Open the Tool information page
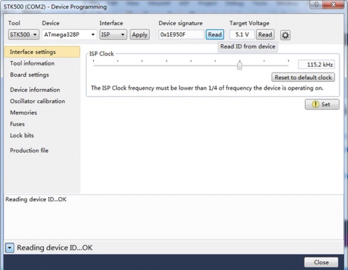This screenshot has height=270, width=348. (32, 63)
